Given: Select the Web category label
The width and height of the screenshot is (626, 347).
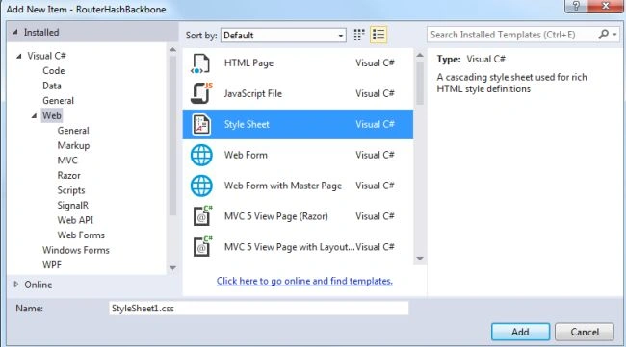Looking at the screenshot, I should [x=52, y=115].
